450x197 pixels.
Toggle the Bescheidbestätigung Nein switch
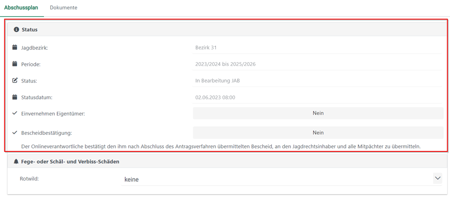click(318, 132)
